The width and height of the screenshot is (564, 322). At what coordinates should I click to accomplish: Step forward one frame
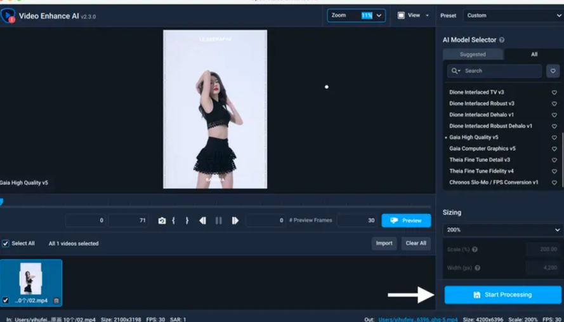pos(235,220)
